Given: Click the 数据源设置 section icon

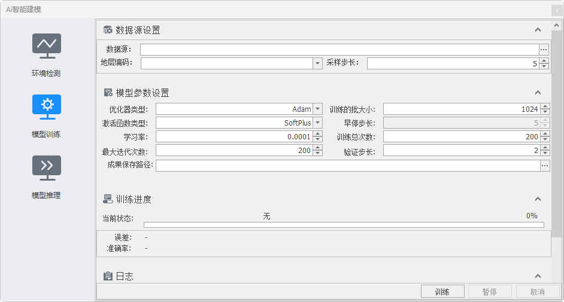Looking at the screenshot, I should [108, 30].
